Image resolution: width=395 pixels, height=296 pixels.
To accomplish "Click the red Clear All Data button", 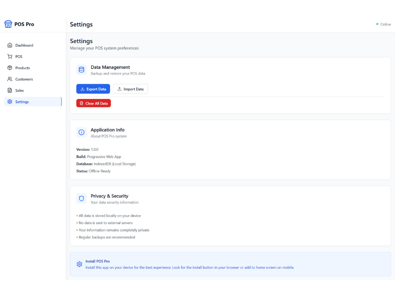I will (94, 103).
